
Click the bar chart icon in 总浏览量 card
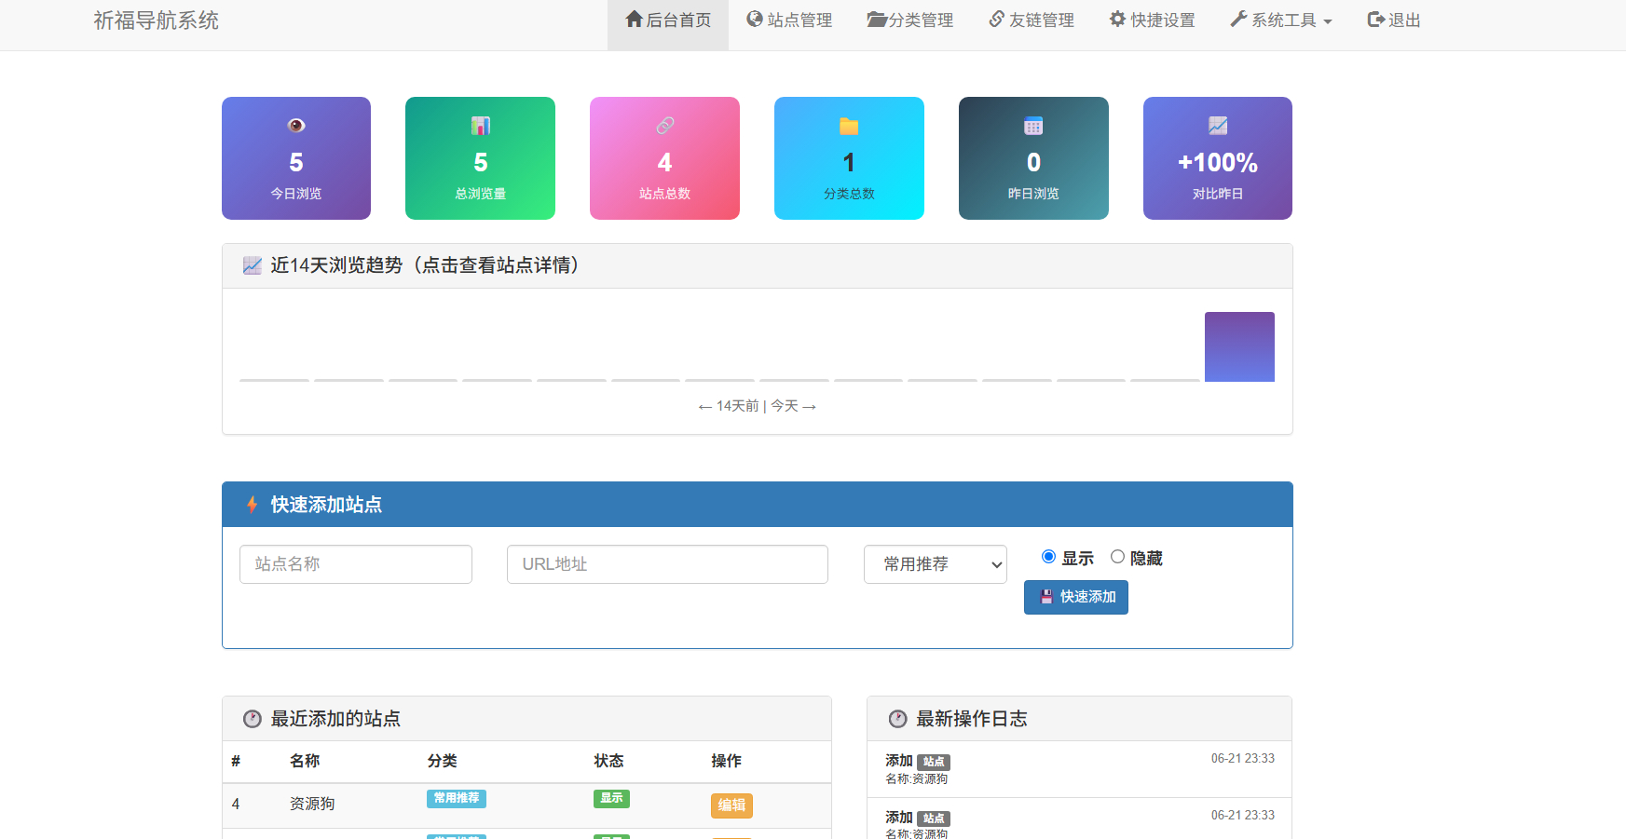[x=481, y=126]
